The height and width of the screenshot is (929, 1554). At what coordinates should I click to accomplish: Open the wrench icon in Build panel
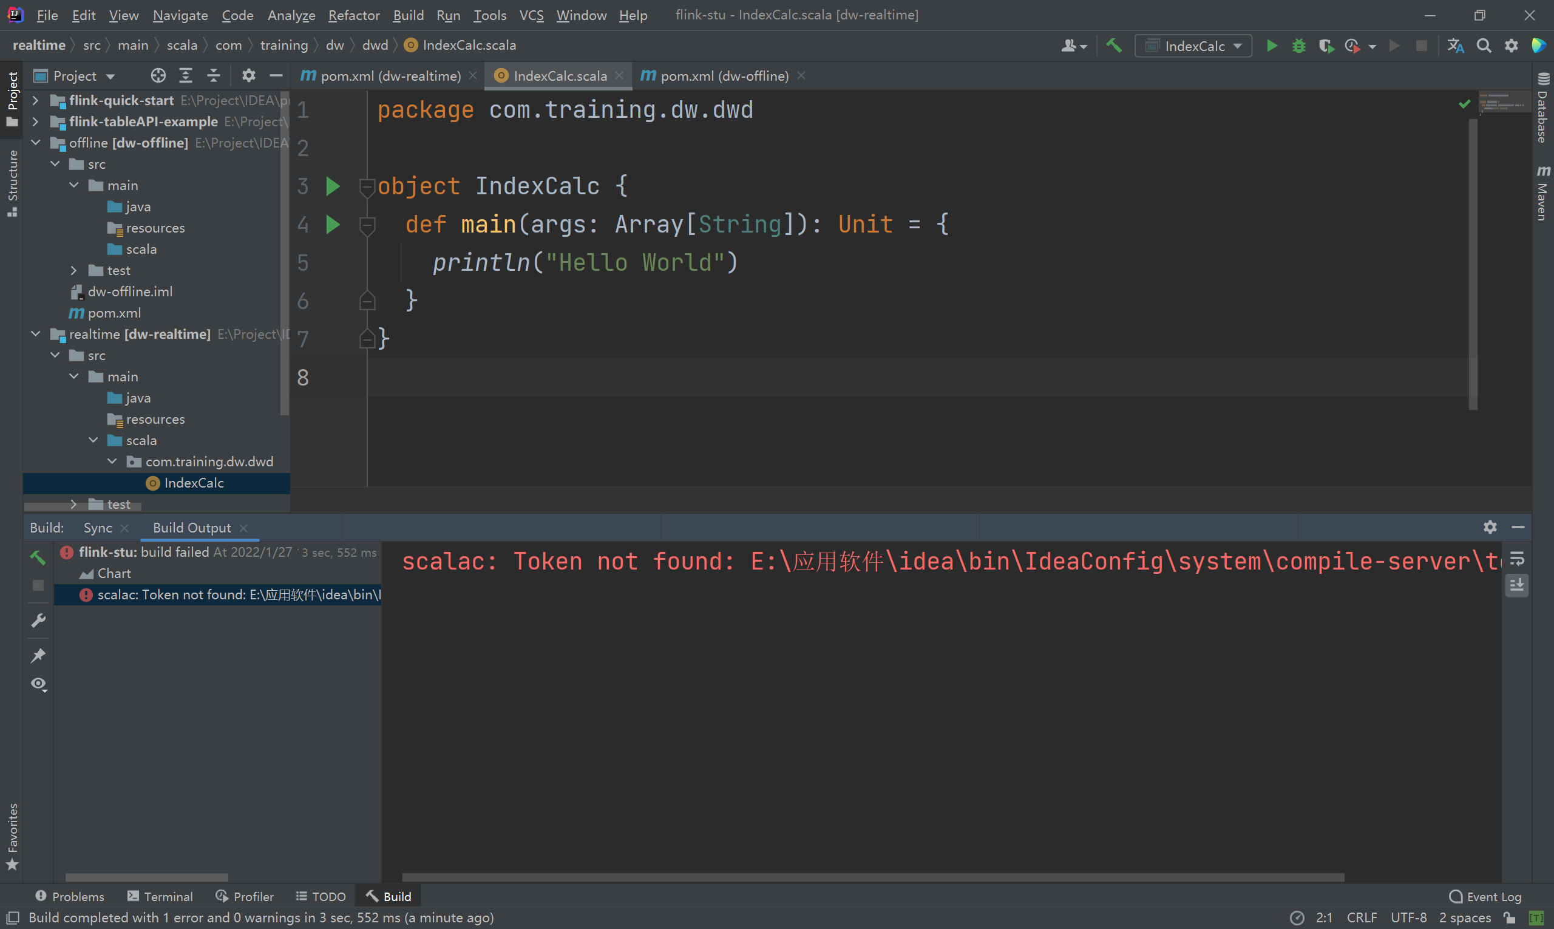coord(38,621)
